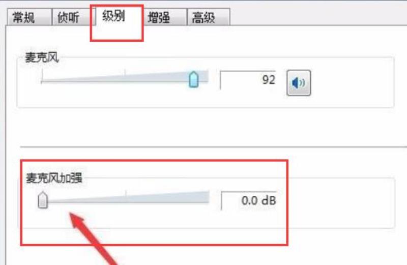The height and width of the screenshot is (265, 407).
Task: Mute the microphone with the speaker button
Action: 299,83
